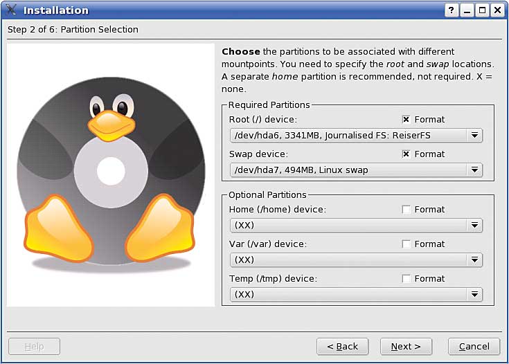Enable Format checkbox for Var device
Screen dimensions: 509x364
[x=406, y=244]
